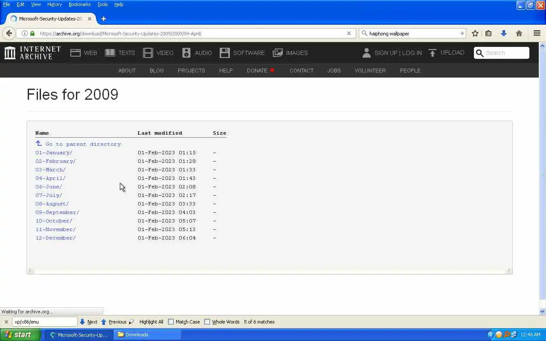The image size is (546, 341).
Task: Open the 04-April/ folder
Action: click(x=50, y=178)
